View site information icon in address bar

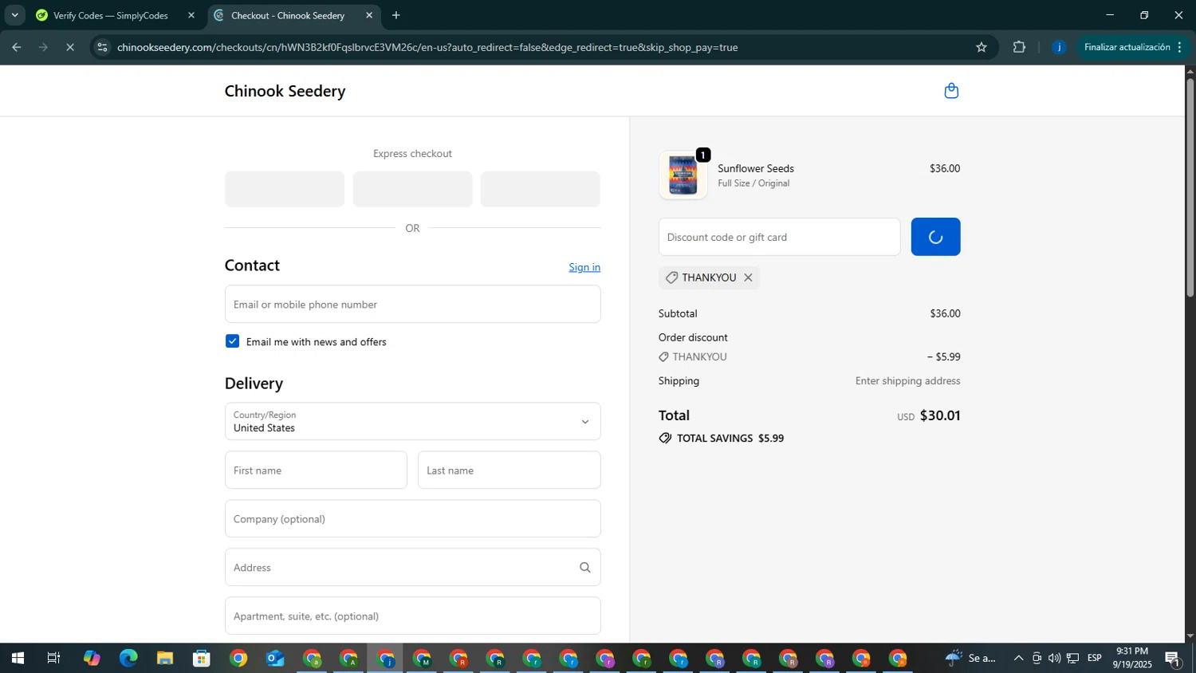click(102, 47)
